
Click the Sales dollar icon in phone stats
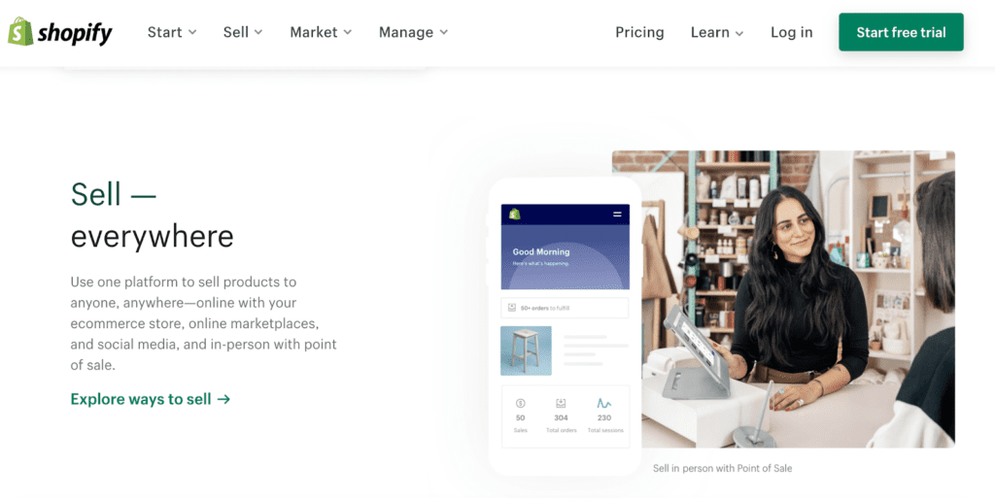[521, 403]
